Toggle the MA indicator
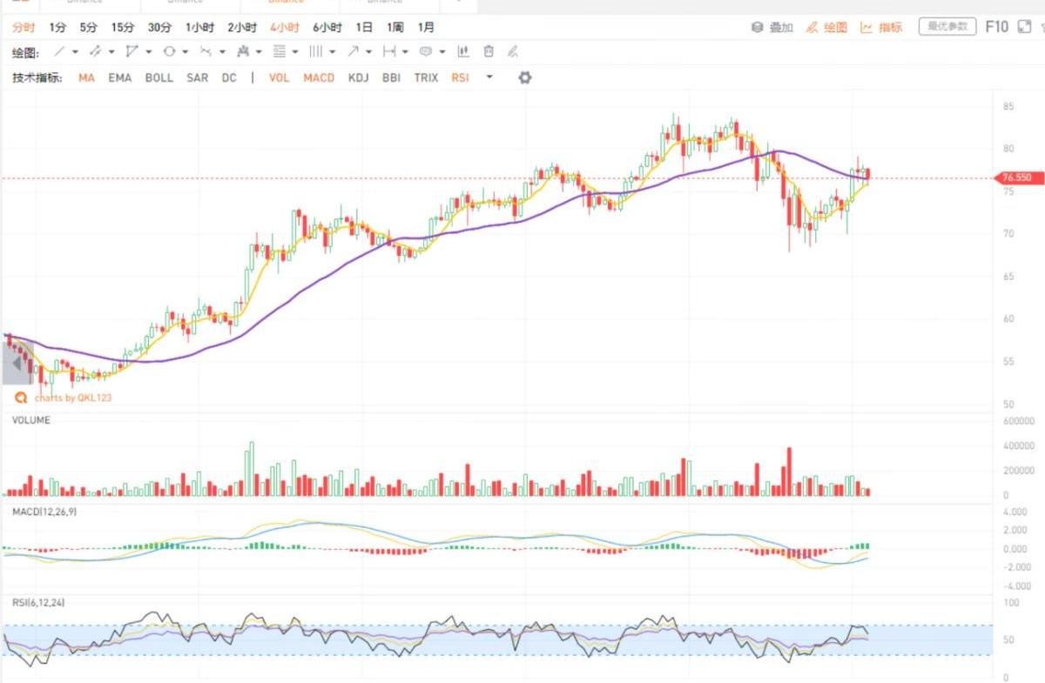This screenshot has height=683, width=1045. click(x=86, y=77)
